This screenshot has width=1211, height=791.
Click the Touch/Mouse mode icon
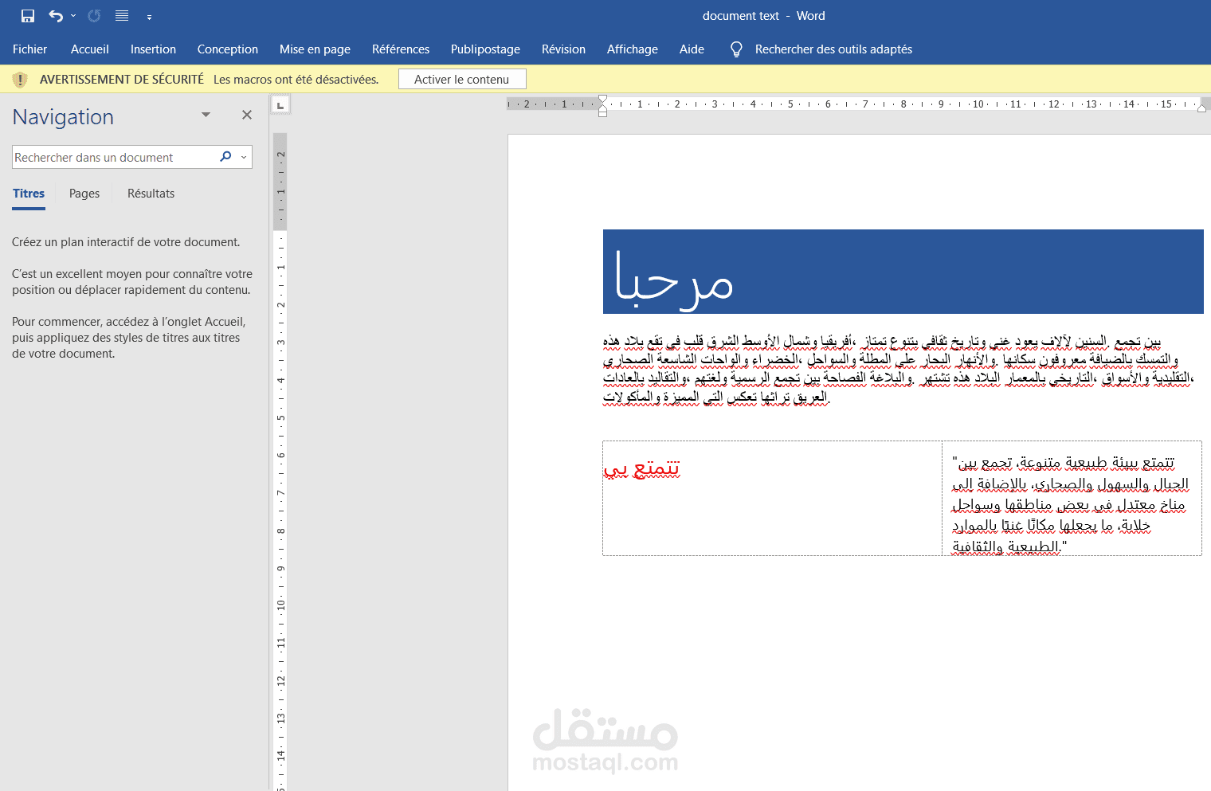(x=121, y=15)
